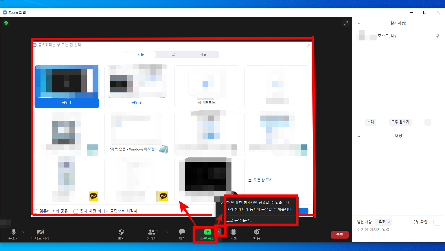
Task: Select the 화이트보드 thumbnail
Action: click(207, 87)
